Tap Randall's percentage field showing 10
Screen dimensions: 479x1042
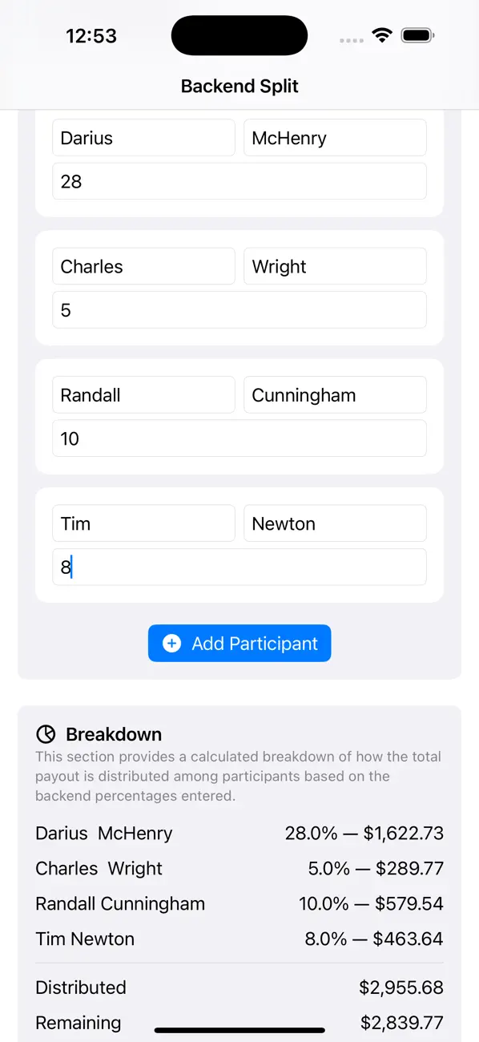[239, 438]
